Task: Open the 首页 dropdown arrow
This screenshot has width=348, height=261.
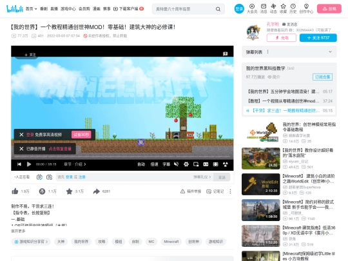Action: pyautogui.click(x=35, y=9)
